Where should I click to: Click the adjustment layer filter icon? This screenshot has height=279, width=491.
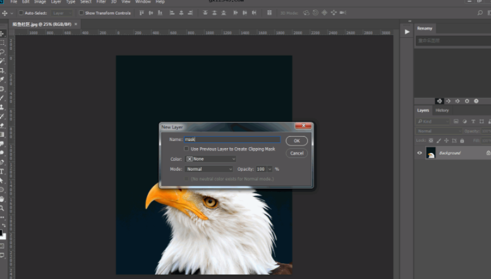[464, 121]
